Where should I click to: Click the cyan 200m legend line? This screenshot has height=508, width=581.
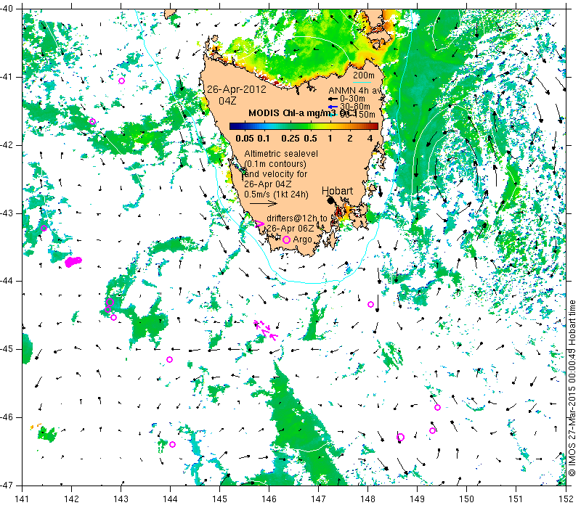362,82
